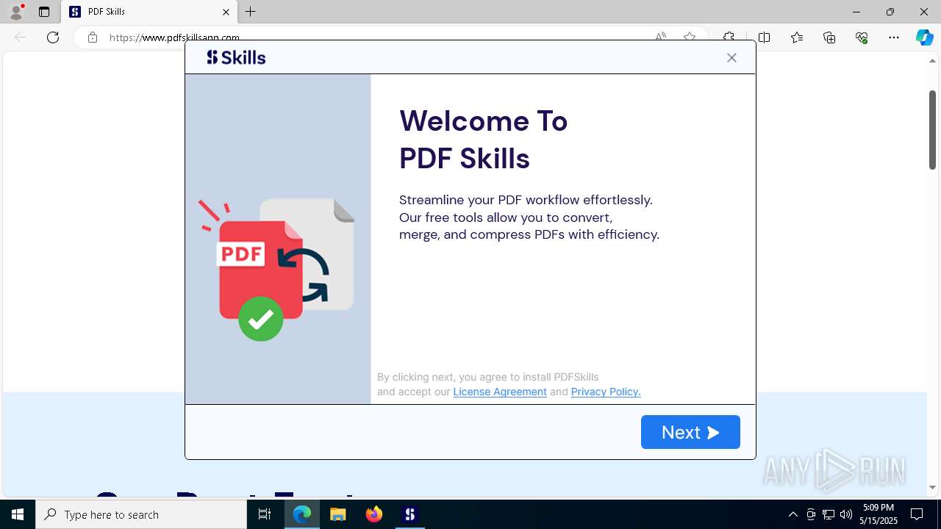The width and height of the screenshot is (941, 529).
Task: Open a new browser tab
Action: pyautogui.click(x=251, y=12)
